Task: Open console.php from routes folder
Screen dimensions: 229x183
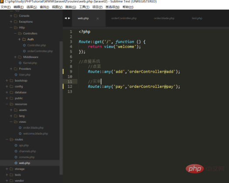Action: click(x=27, y=157)
